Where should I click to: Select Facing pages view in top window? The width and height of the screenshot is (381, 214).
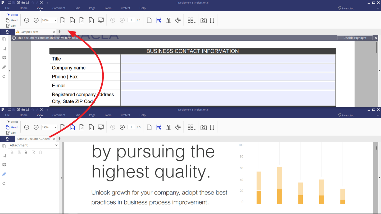(x=168, y=20)
